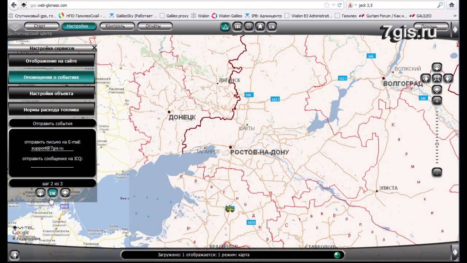The height and width of the screenshot is (263, 467).
Task: Zoom in with the plus button
Action: click(x=437, y=101)
